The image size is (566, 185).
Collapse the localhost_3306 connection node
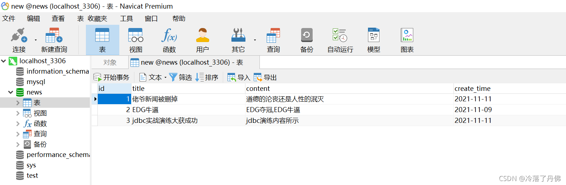point(4,61)
